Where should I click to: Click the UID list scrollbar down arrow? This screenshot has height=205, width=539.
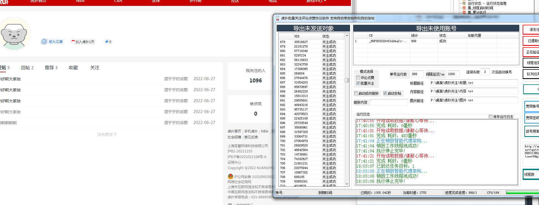(x=347, y=184)
